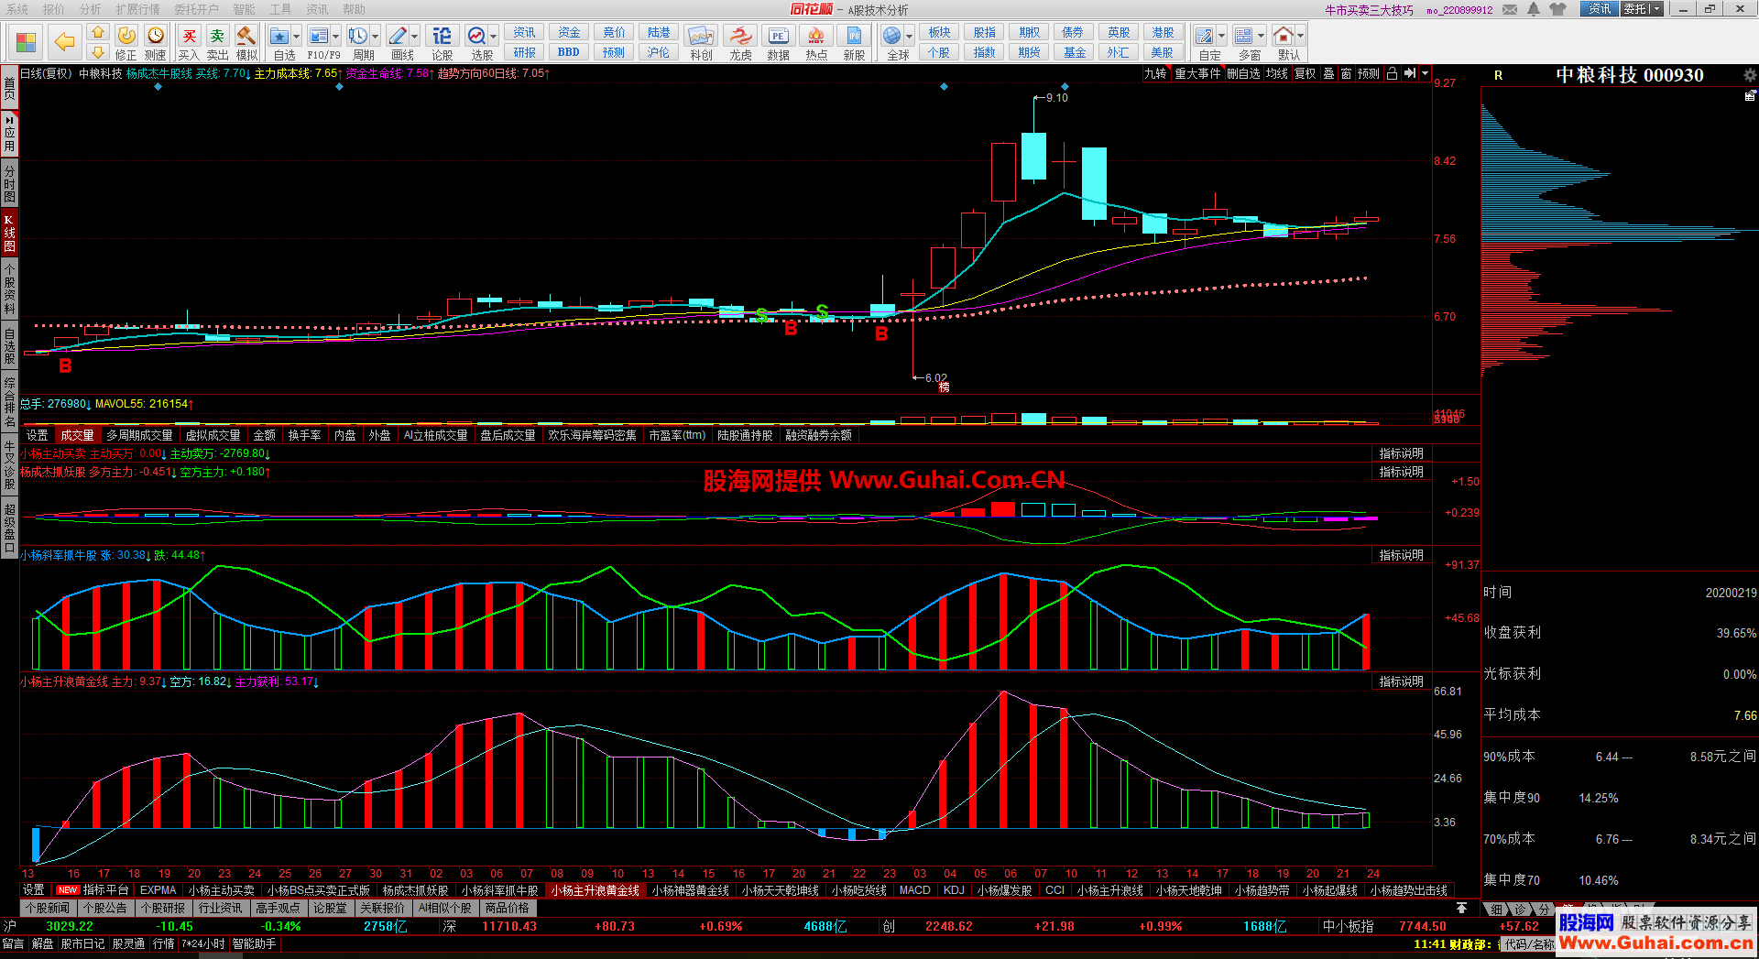Toggle the 均线 moving average display
Screen dimensions: 1759x959
coord(1276,74)
